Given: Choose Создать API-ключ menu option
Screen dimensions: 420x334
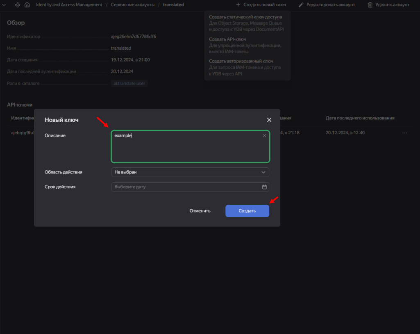Looking at the screenshot, I should pos(227,39).
